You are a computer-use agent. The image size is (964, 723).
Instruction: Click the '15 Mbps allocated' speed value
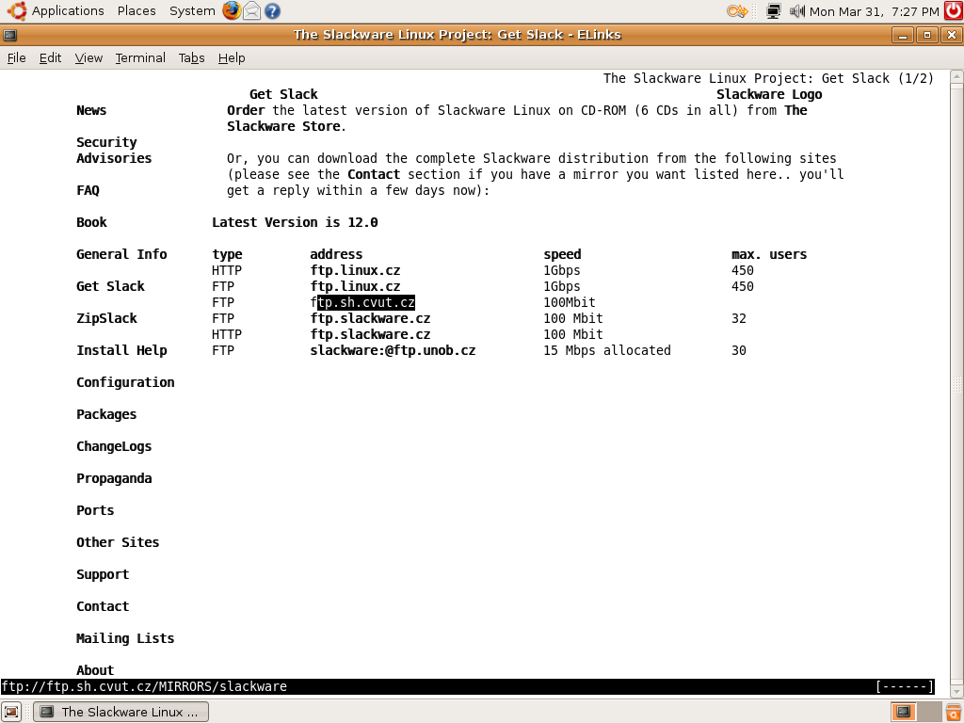pyautogui.click(x=607, y=350)
